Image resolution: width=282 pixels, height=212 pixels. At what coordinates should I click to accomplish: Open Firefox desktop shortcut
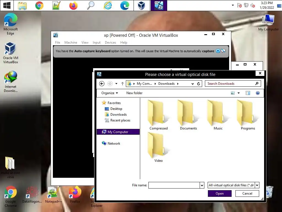tap(75, 195)
